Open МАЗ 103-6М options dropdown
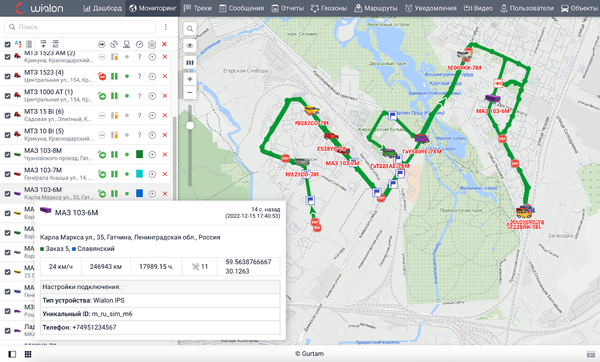The width and height of the screenshot is (600, 362). (152, 194)
